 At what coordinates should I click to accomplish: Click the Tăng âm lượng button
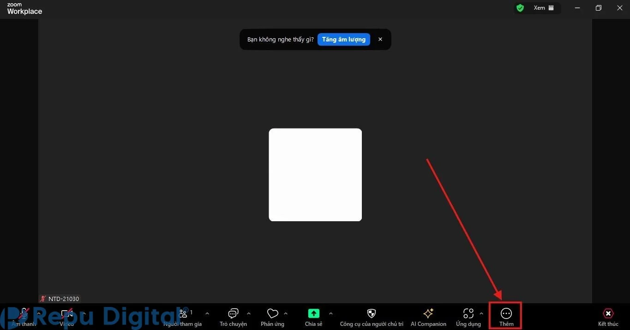point(343,39)
